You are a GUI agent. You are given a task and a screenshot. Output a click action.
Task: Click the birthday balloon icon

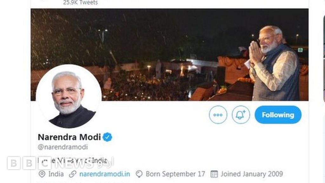[139, 174]
